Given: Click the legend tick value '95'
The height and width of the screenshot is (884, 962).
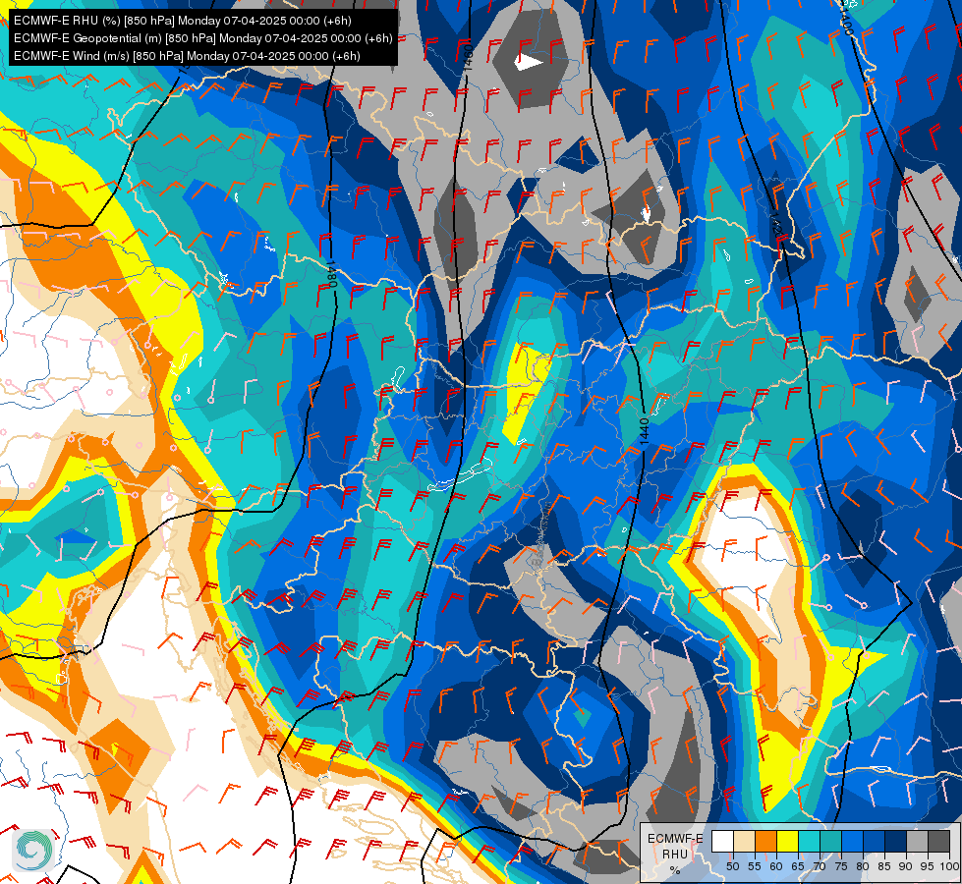Looking at the screenshot, I should pos(927,866).
